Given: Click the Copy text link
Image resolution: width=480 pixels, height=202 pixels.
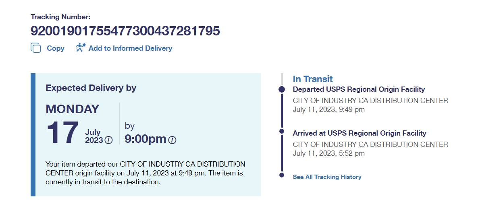Looking at the screenshot, I should pyautogui.click(x=56, y=48).
